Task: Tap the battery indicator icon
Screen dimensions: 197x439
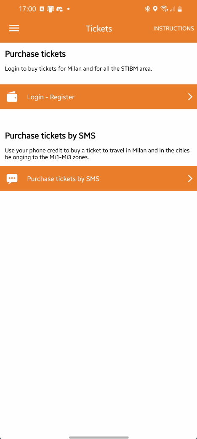Action: [x=180, y=9]
